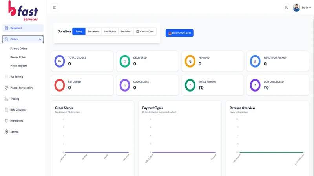Open the Dashboard page

coord(23,28)
